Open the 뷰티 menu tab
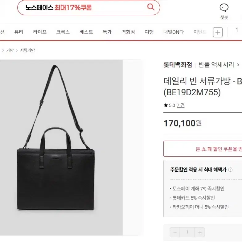Image resolution: width=242 pixels, height=242 pixels. (x=19, y=32)
